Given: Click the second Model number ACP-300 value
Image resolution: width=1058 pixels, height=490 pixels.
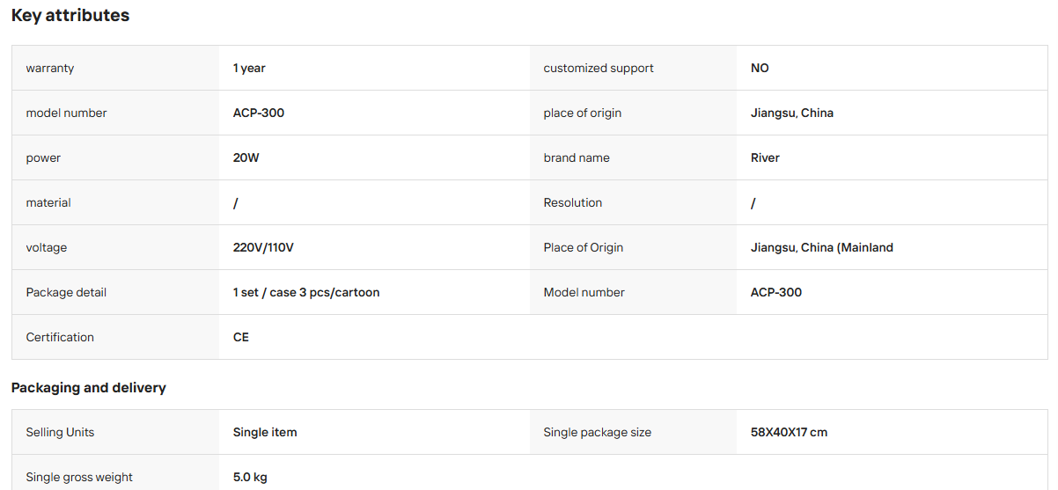Looking at the screenshot, I should 776,292.
